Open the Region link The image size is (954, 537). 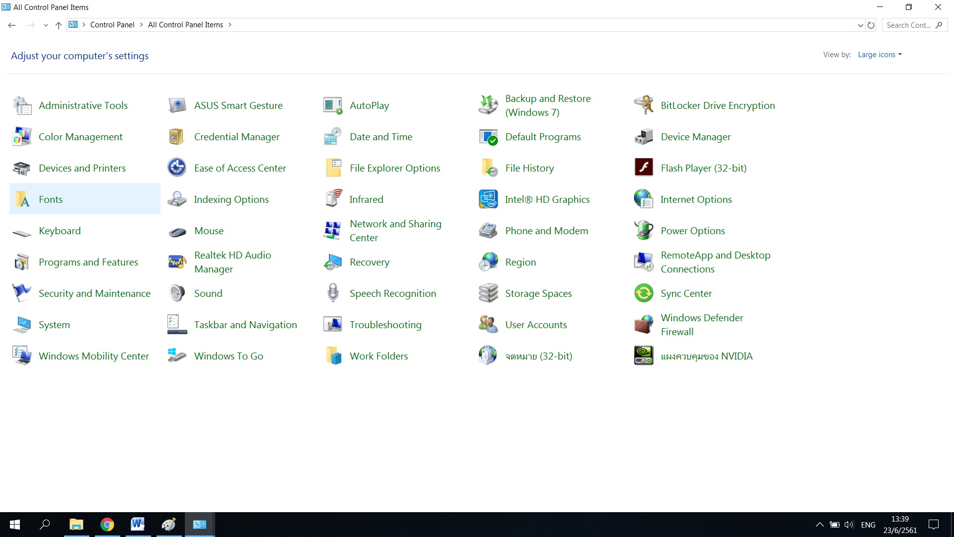521,262
